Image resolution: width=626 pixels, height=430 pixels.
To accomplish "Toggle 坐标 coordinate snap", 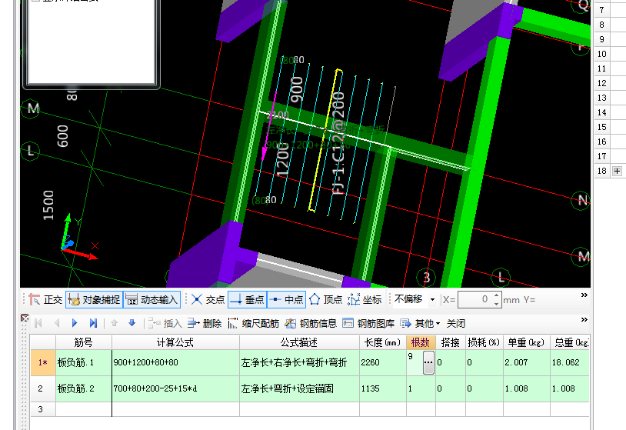I will point(365,299).
